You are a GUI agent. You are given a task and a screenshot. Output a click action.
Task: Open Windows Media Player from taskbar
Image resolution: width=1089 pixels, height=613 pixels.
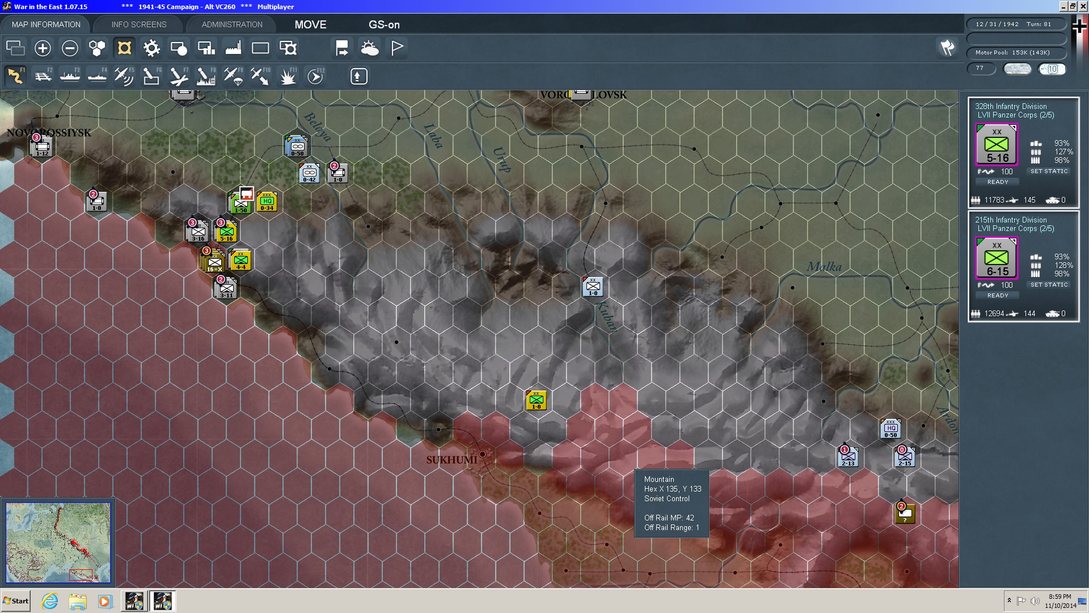[x=105, y=601]
